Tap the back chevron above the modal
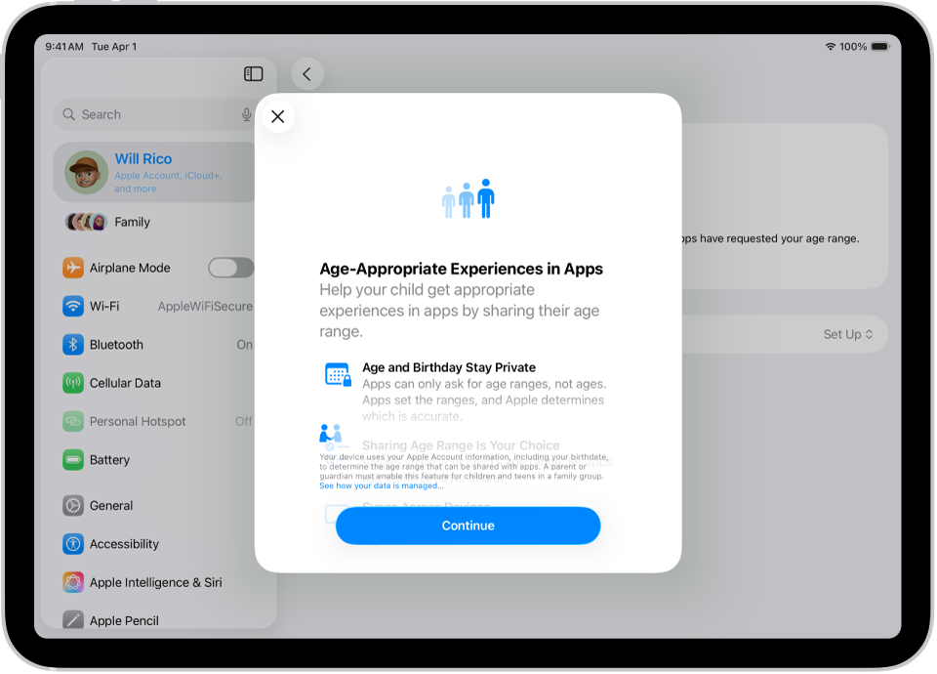Screen dimensions: 937x674 pyautogui.click(x=307, y=73)
